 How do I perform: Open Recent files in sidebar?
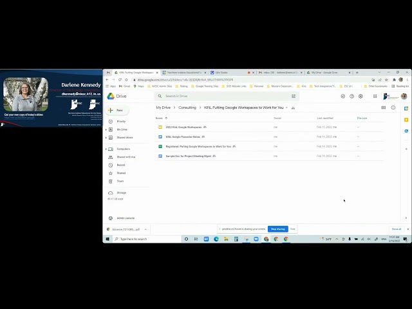121,165
